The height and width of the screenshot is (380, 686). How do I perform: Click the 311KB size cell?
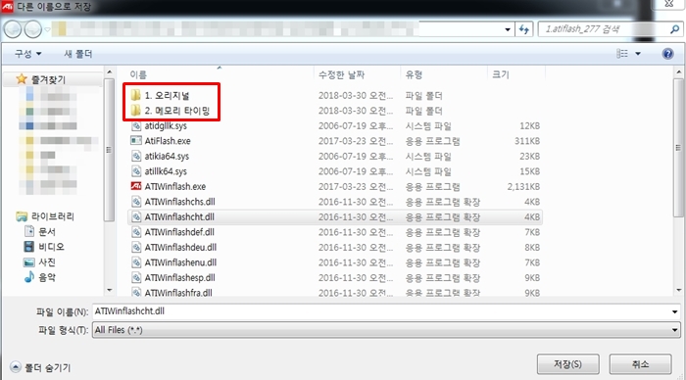pyautogui.click(x=527, y=141)
